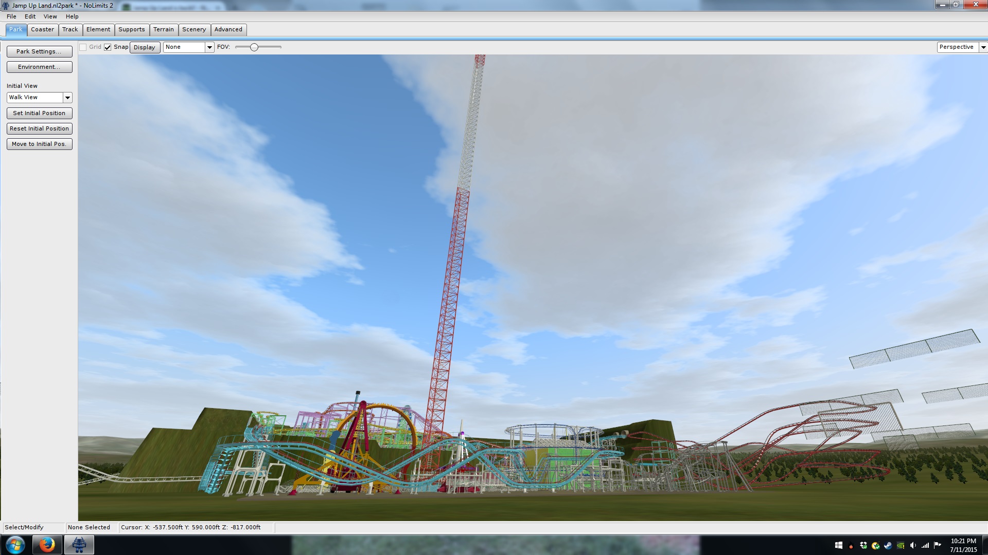Viewport: 988px width, 555px height.
Task: Open Firefox from the taskbar
Action: [x=47, y=544]
